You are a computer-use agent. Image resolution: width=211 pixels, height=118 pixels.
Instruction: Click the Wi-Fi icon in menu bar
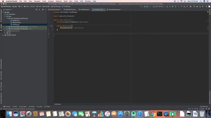pos(181,1)
